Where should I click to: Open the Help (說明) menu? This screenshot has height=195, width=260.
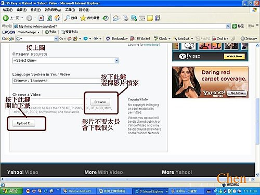pyautogui.click(x=84, y=10)
